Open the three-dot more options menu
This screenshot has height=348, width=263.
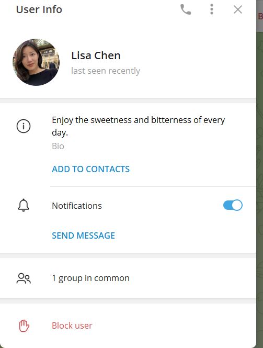pyautogui.click(x=212, y=9)
